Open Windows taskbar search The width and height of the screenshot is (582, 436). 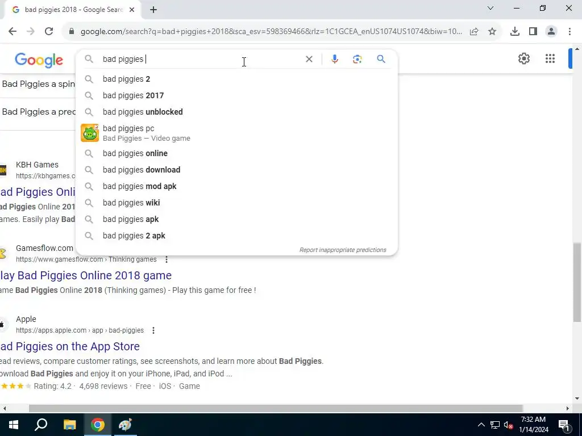coord(41,425)
